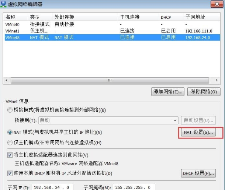This screenshot has width=225, height=190.
Task: Click the 桥接模式 type cell for VMnet0
Action: pos(40,24)
